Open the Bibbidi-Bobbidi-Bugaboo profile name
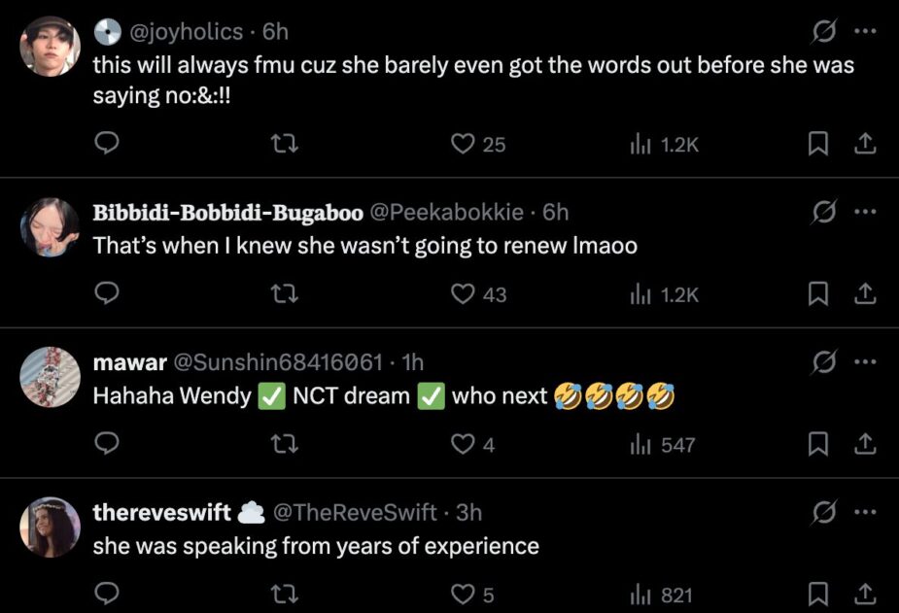Viewport: 899px width, 613px height. point(227,213)
